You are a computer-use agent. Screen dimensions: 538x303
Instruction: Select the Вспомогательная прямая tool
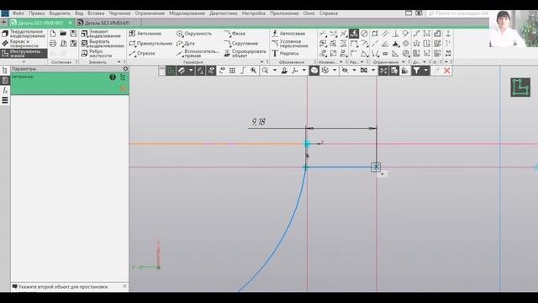[x=198, y=53]
